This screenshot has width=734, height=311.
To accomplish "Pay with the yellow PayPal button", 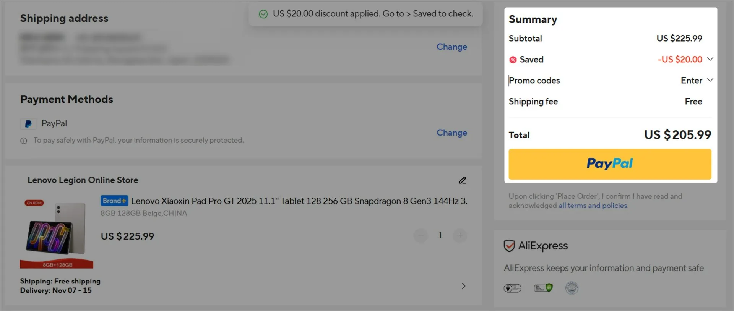I will tap(609, 164).
